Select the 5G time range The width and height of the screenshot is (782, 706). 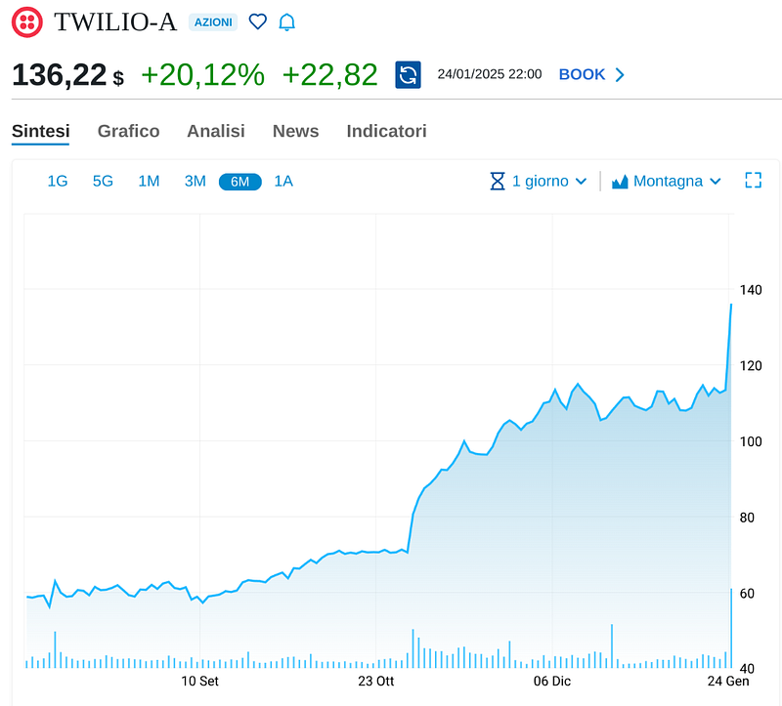pos(103,181)
